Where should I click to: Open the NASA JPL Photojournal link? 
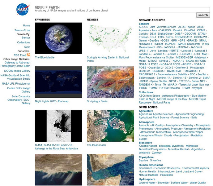[x=16, y=83]
